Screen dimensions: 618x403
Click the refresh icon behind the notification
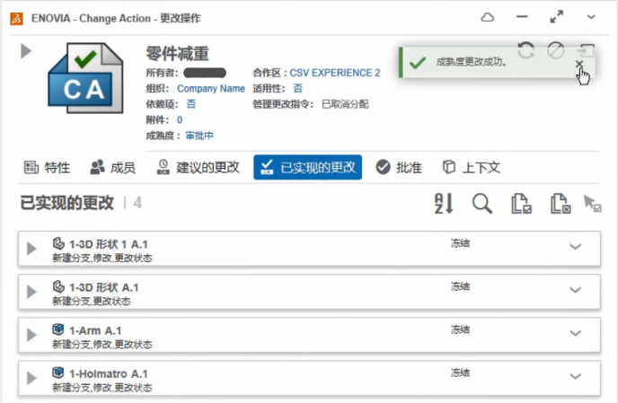tap(526, 50)
